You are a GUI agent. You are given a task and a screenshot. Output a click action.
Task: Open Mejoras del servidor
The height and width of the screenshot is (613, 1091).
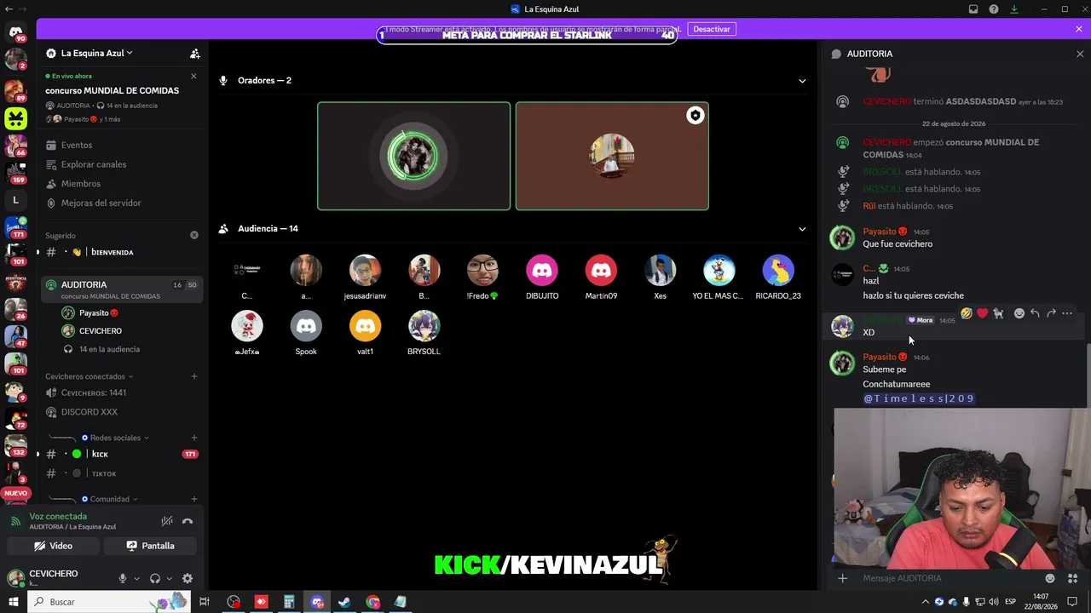(x=101, y=203)
